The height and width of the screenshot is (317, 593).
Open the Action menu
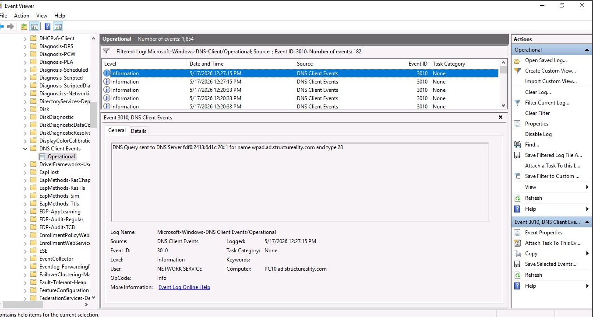(x=21, y=16)
